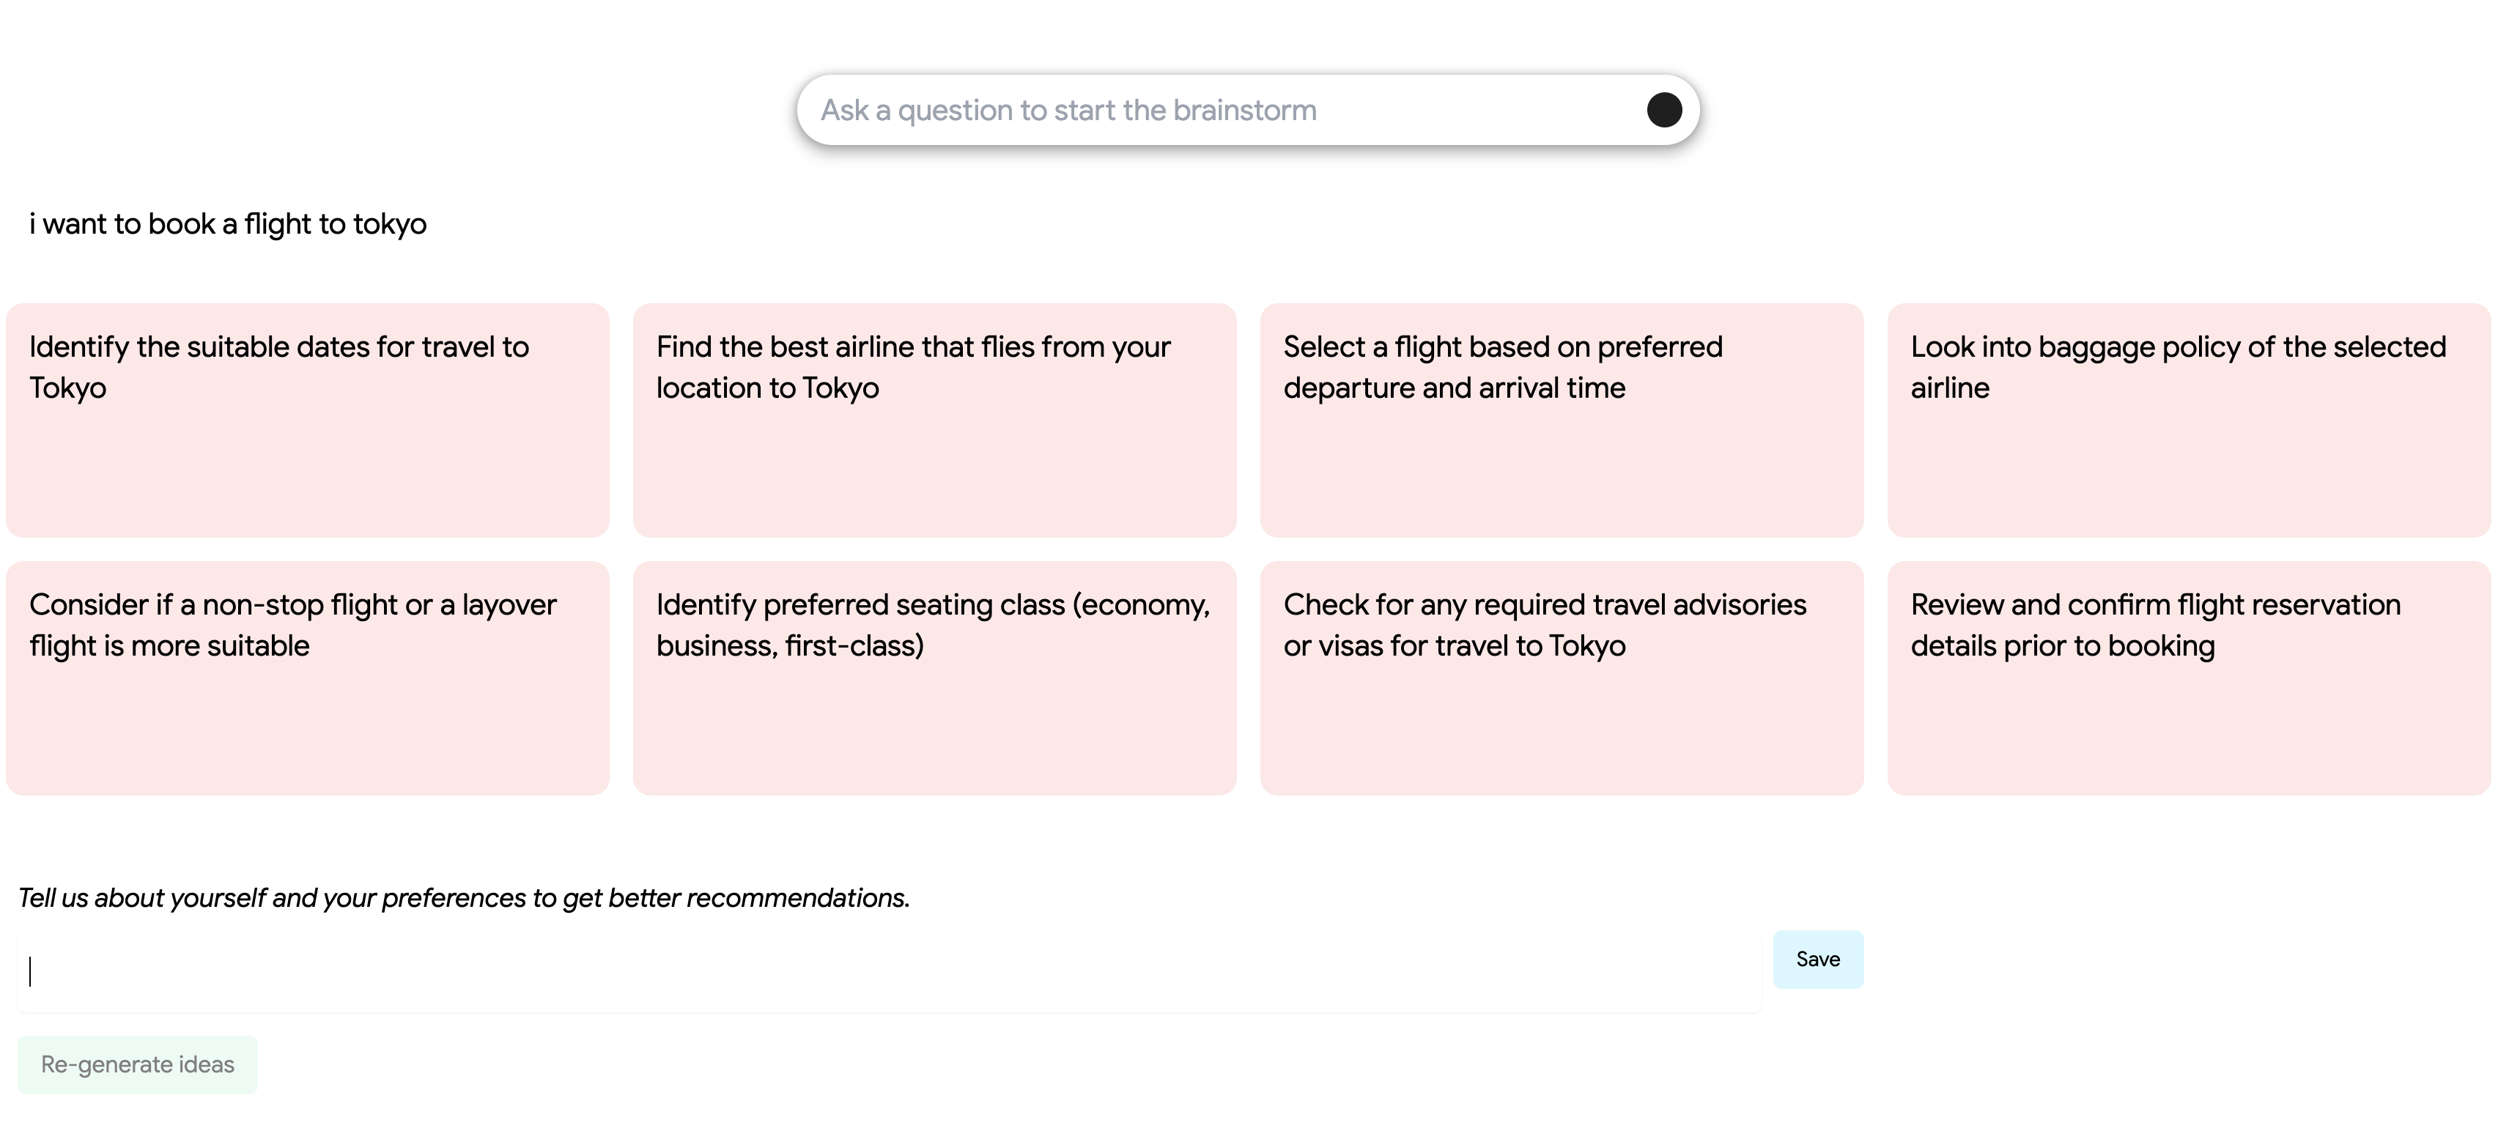The image size is (2509, 1131).
Task: Select the 'Identify the suitable dates' idea card
Action: [x=308, y=420]
